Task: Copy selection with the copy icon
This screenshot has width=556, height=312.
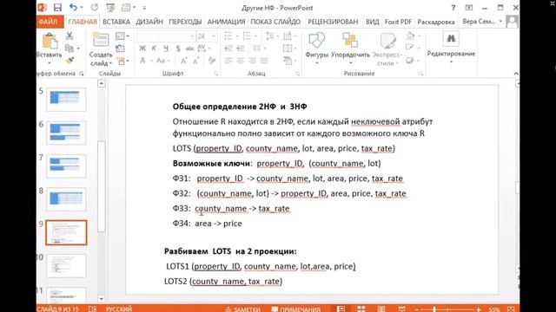Action: tap(69, 49)
